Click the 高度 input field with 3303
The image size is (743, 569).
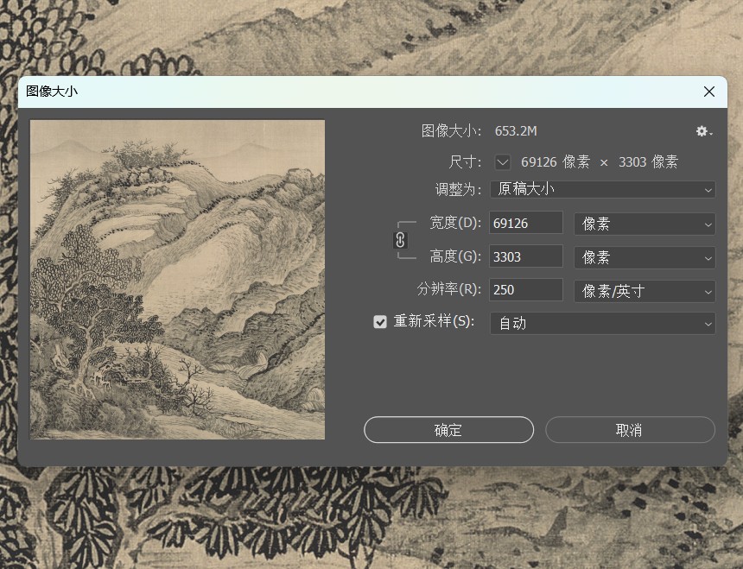[x=526, y=256]
